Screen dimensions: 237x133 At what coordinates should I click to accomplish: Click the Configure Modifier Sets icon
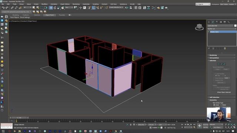(225, 48)
